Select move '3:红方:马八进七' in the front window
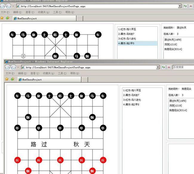This screenshot has height=174, width=194. [x=142, y=100]
